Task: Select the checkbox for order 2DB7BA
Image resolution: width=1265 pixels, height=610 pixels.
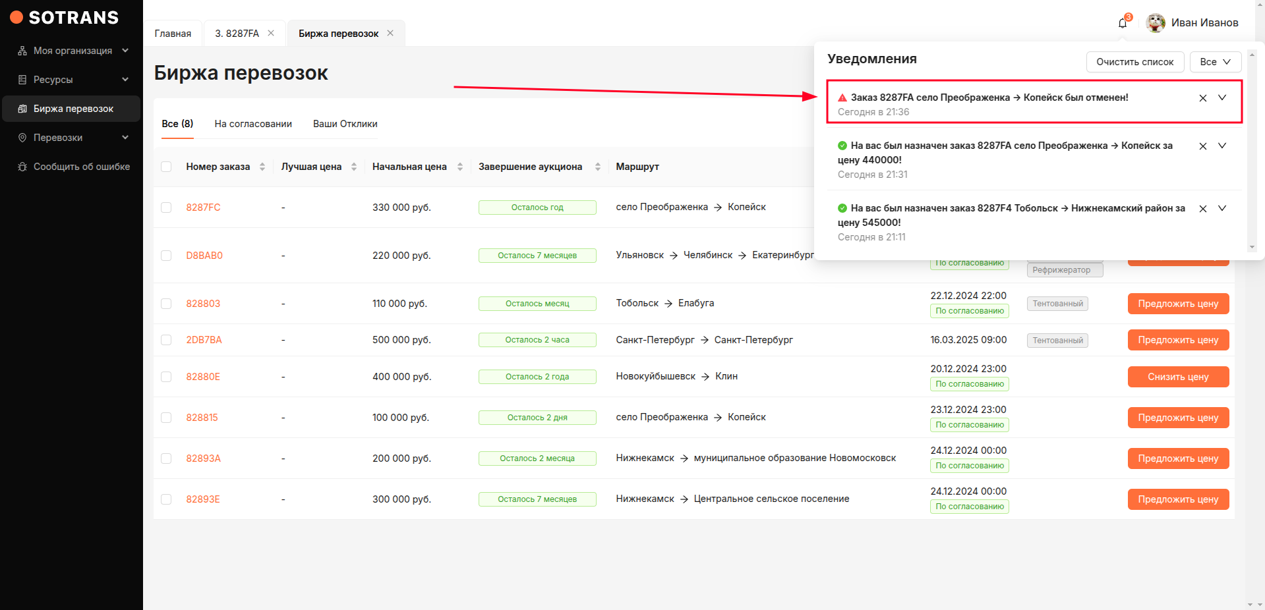Action: (166, 340)
